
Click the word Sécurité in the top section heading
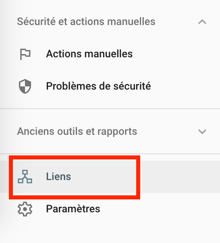(x=36, y=21)
